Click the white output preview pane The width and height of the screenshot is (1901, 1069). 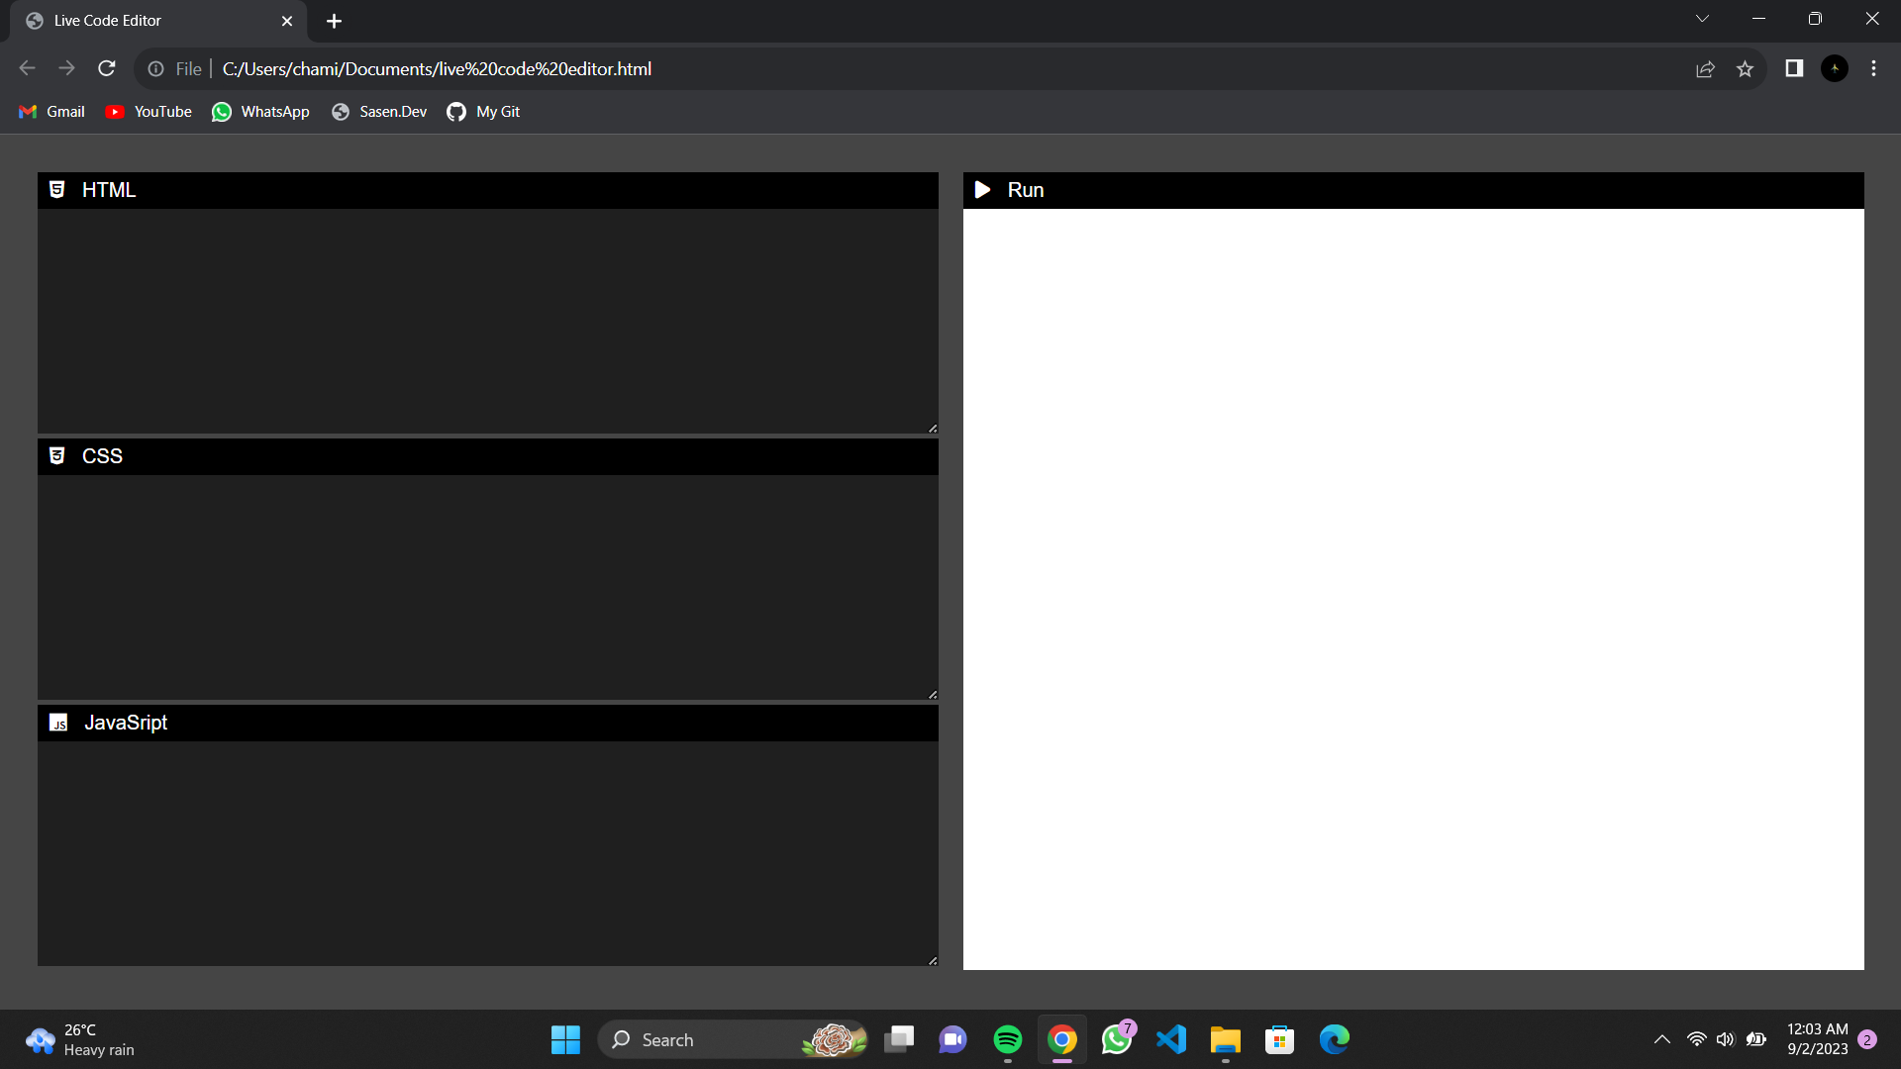coord(1414,589)
